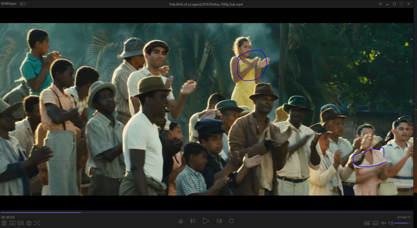Mute audio using the speaker icon
Screen dimensions: 417x228
pos(391,223)
